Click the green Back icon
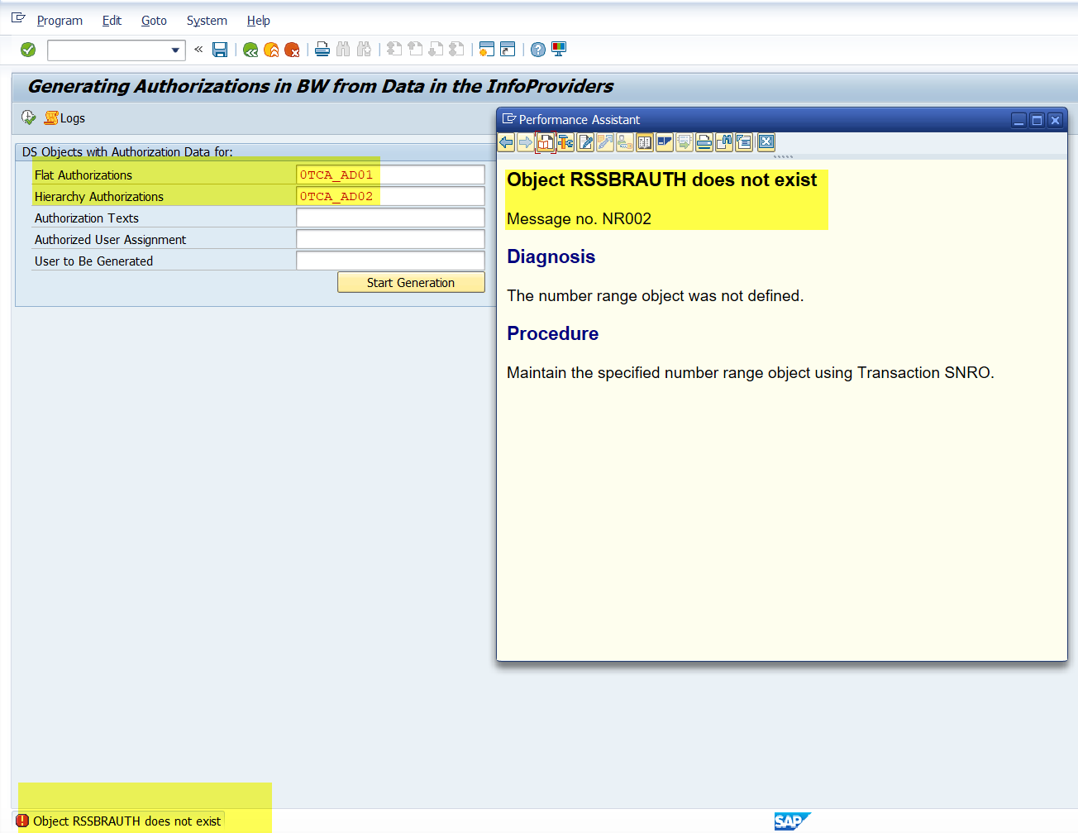The height and width of the screenshot is (833, 1078). click(250, 50)
